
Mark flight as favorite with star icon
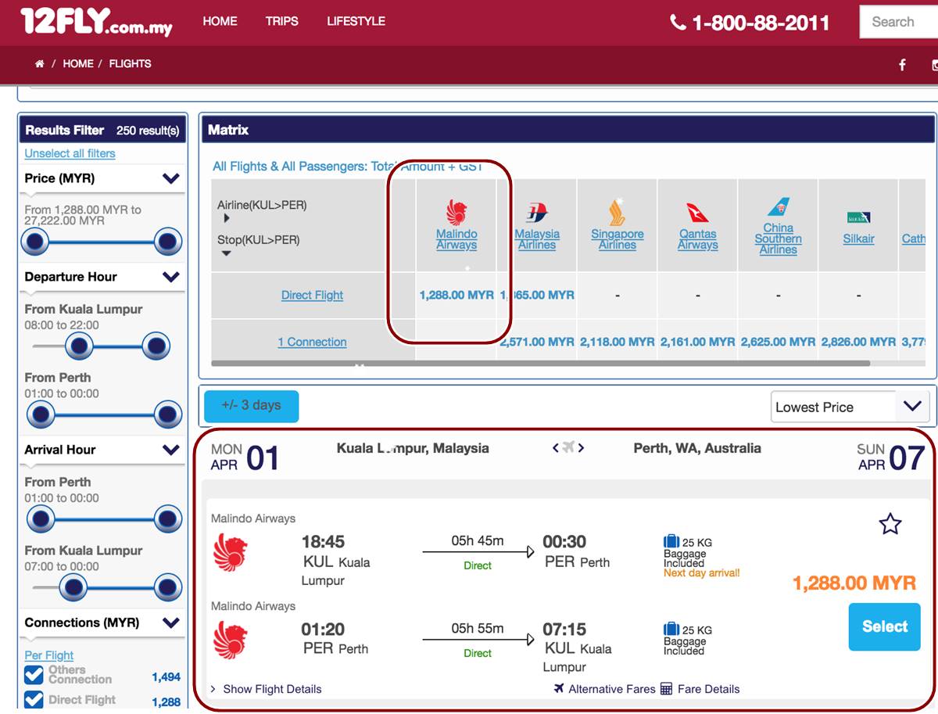coord(890,524)
